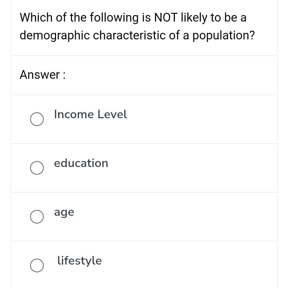Click the education label text
Image resolution: width=294 pixels, height=288 pixels.
coord(81,163)
